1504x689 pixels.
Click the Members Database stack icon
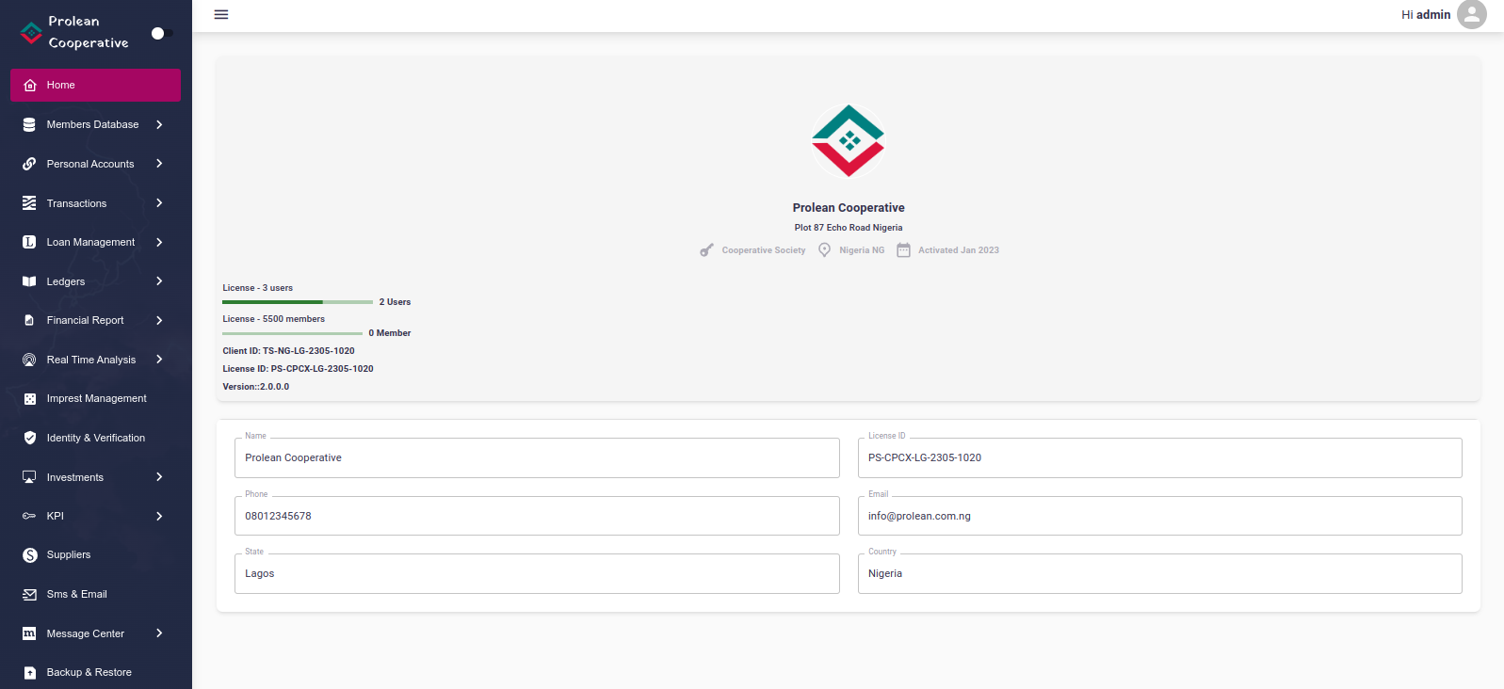click(x=29, y=124)
